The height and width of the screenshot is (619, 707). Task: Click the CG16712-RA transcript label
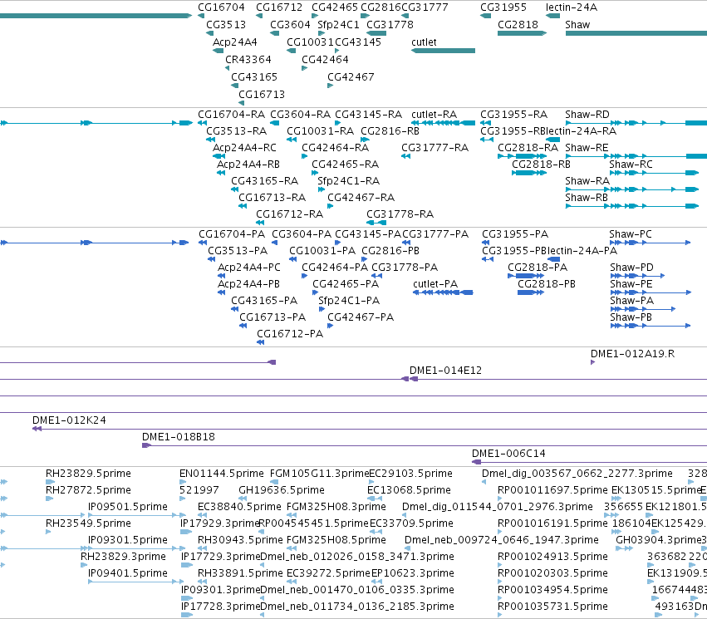coord(289,214)
